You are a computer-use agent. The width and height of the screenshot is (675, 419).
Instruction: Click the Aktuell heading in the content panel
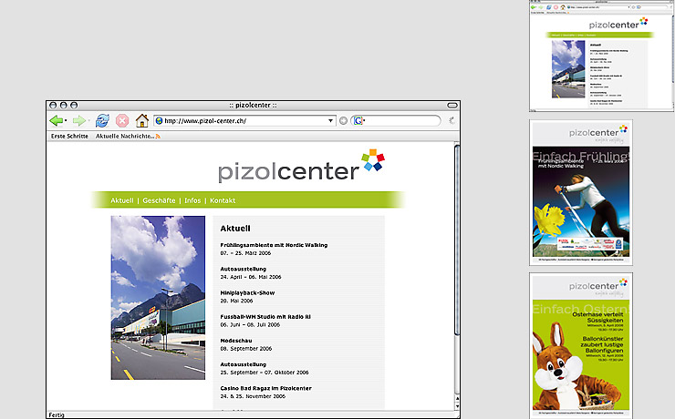click(x=235, y=229)
